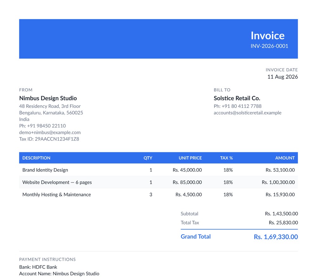Click 18% tax in Monthly Hosting row

click(228, 195)
